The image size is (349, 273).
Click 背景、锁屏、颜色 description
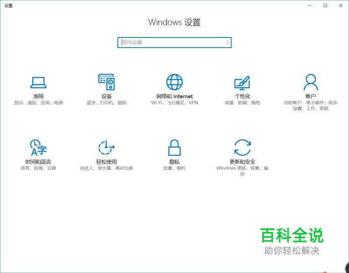click(x=243, y=103)
